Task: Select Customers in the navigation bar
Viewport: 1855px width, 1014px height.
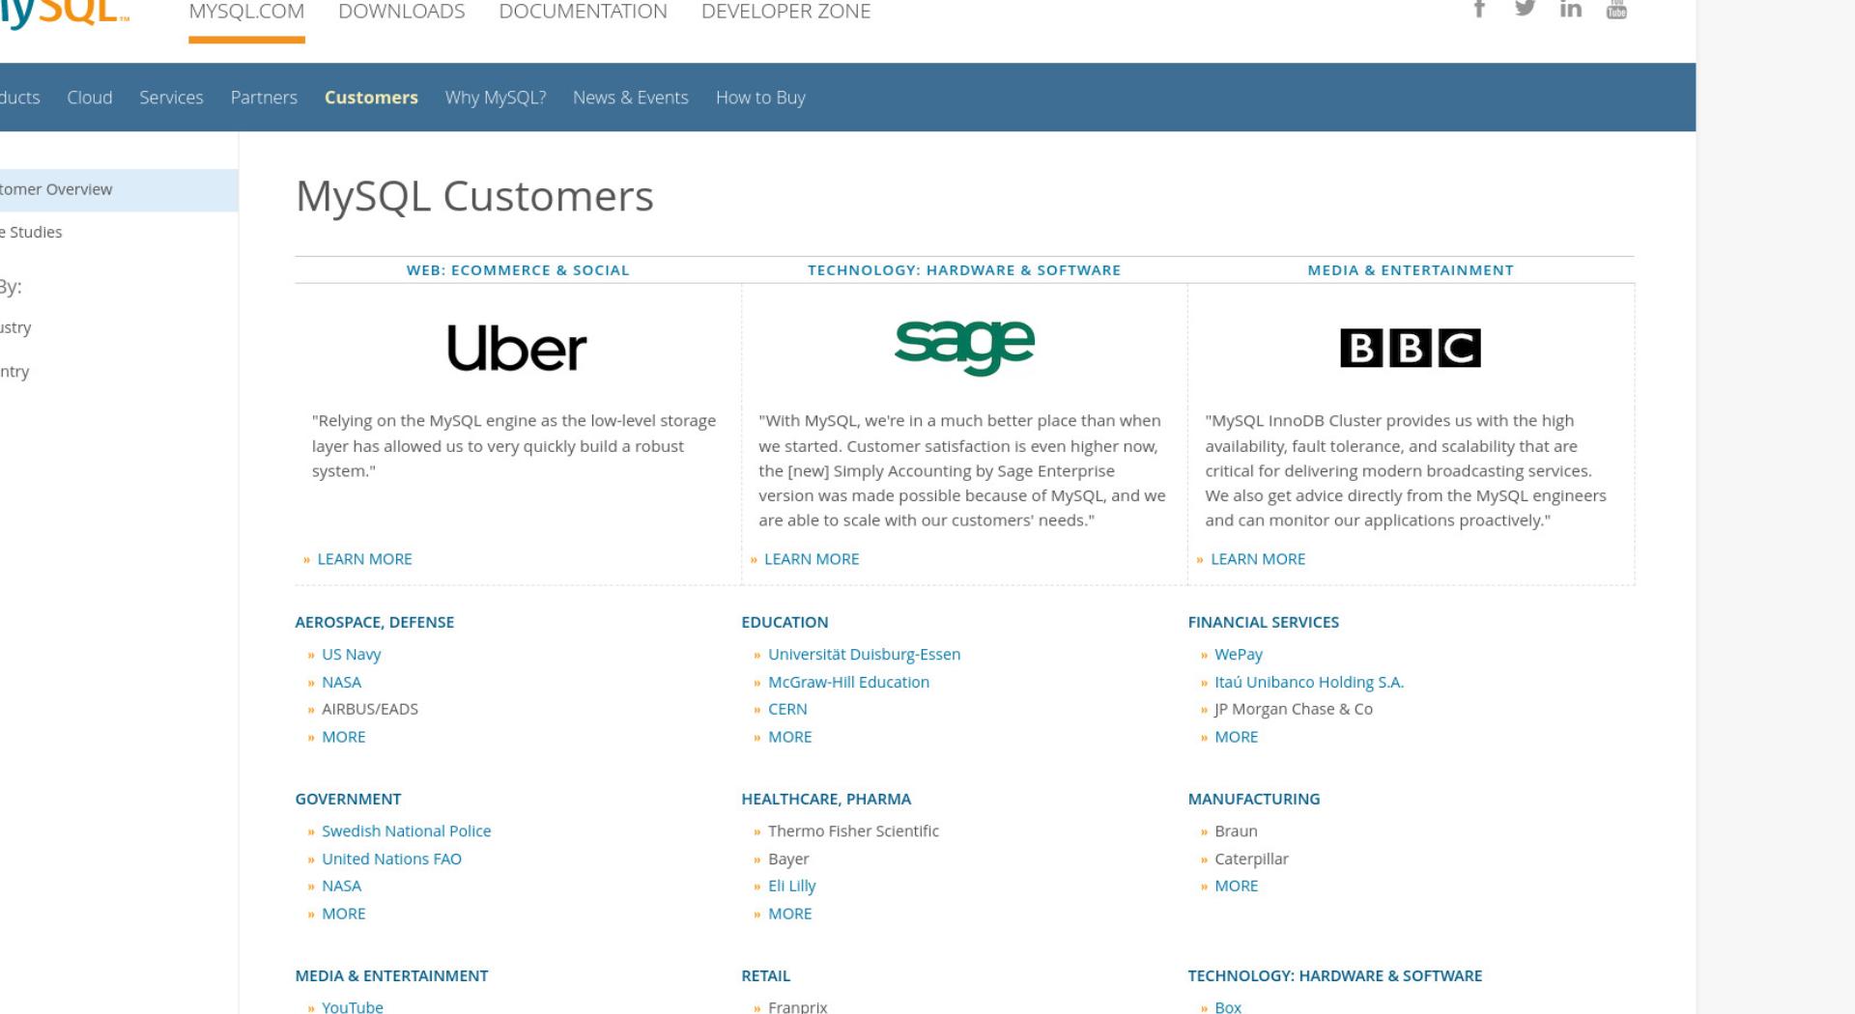Action: coord(371,98)
